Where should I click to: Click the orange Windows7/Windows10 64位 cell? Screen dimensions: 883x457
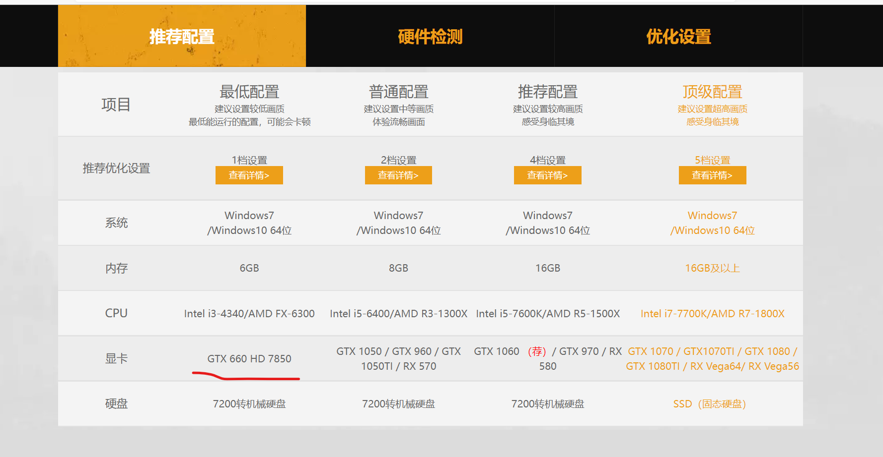(x=713, y=223)
